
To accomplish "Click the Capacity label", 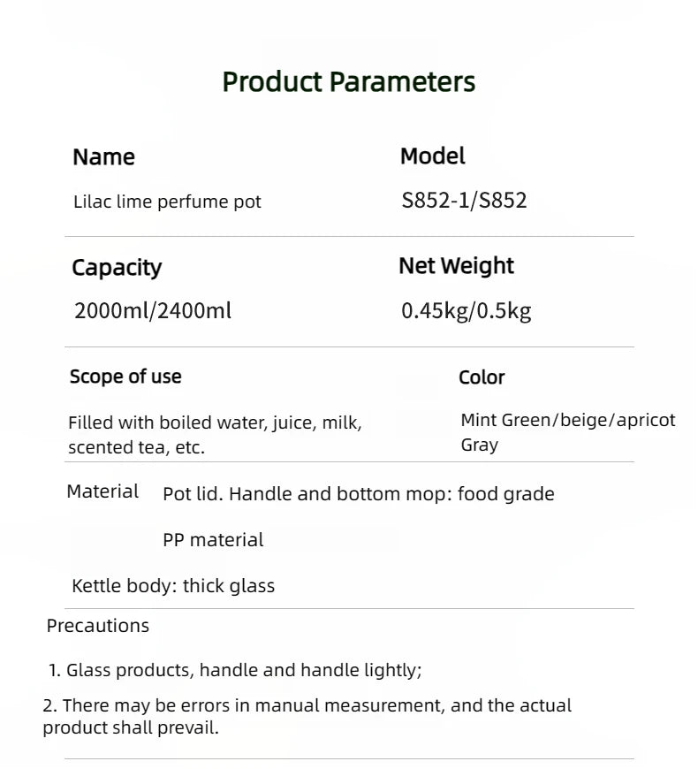I will [117, 268].
